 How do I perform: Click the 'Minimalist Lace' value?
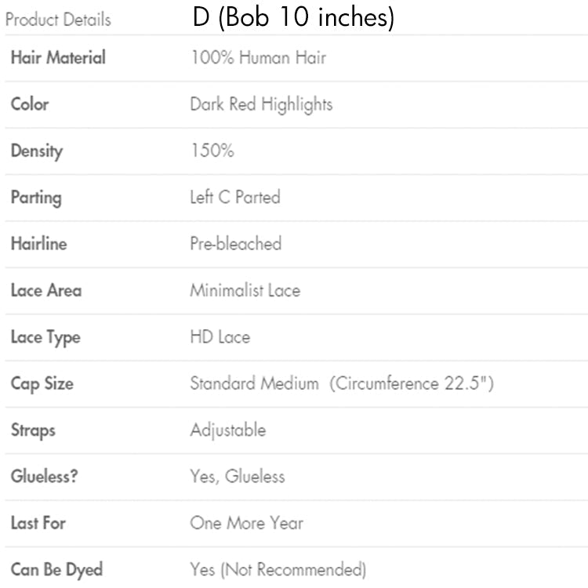pyautogui.click(x=245, y=290)
